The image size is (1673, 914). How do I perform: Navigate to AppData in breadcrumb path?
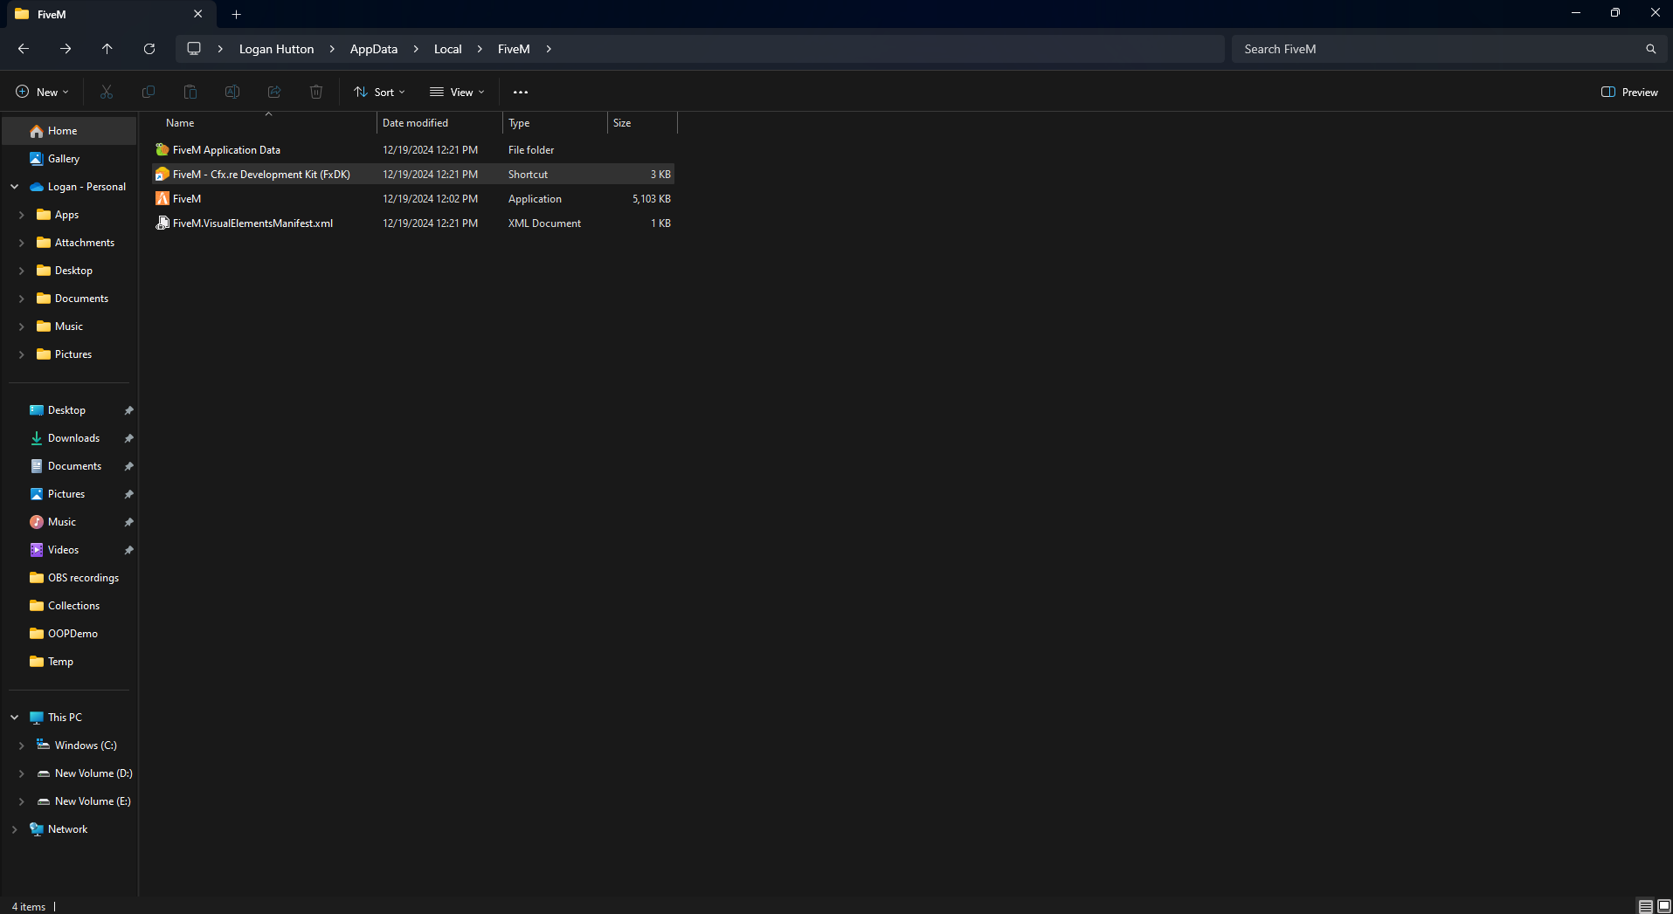pyautogui.click(x=373, y=49)
